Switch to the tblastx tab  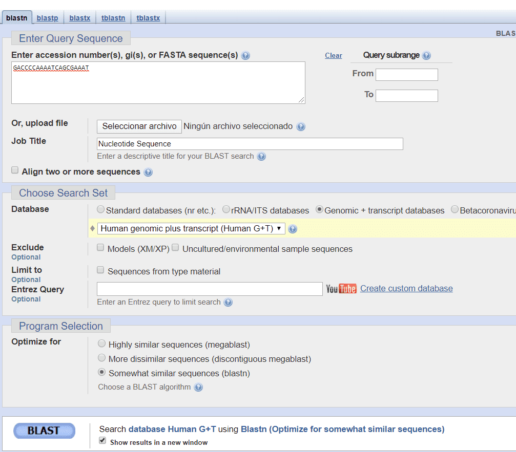[x=148, y=18]
